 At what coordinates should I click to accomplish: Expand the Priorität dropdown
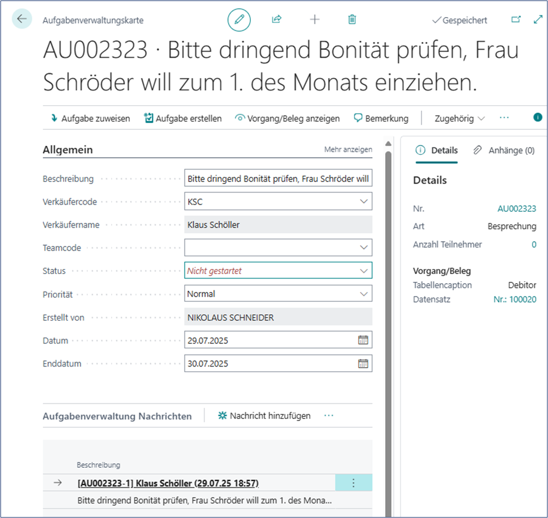coord(364,294)
